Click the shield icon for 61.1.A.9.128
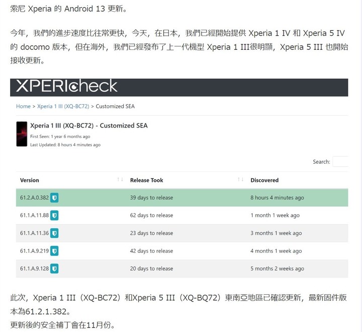The width and height of the screenshot is (362, 332). [54, 269]
